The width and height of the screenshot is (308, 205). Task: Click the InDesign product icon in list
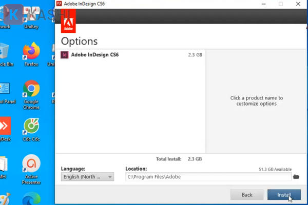(x=65, y=54)
